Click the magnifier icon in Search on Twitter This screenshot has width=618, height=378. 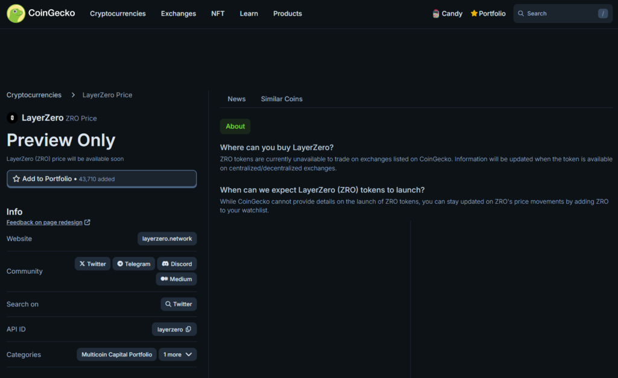point(168,304)
